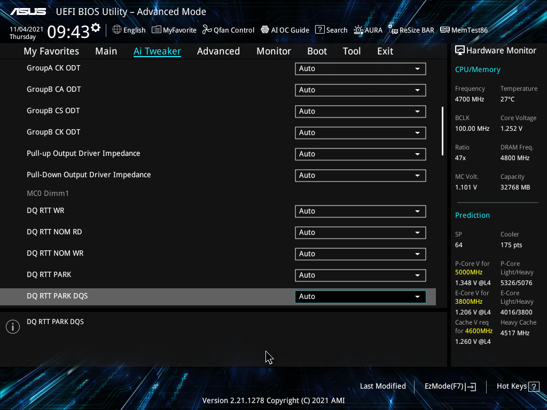Open the GroupB CA ODT dropdown

361,90
